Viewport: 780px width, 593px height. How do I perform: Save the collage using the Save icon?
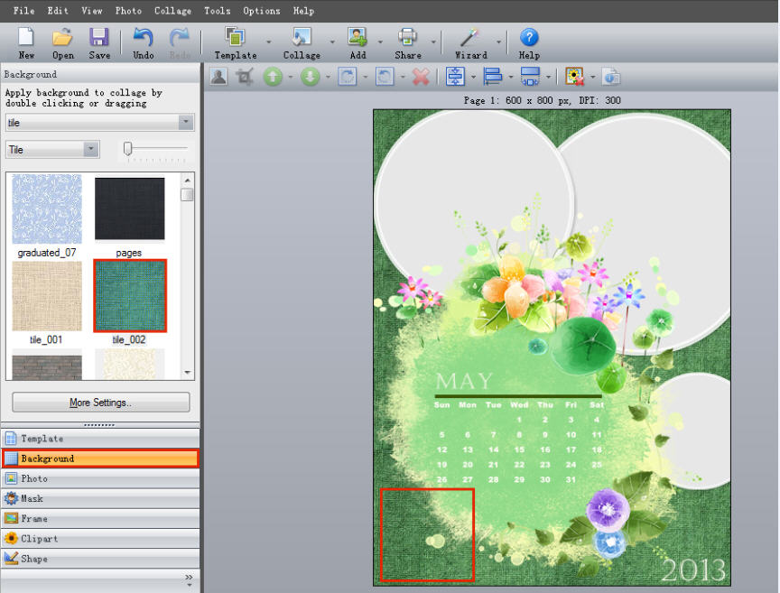click(99, 42)
